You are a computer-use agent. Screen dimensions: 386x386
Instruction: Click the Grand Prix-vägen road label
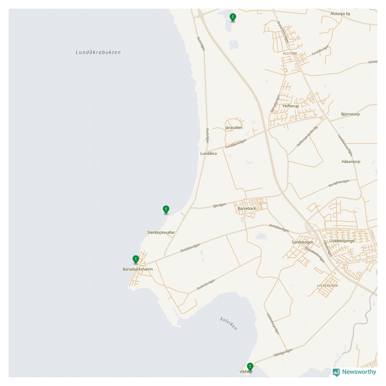[x=283, y=32]
